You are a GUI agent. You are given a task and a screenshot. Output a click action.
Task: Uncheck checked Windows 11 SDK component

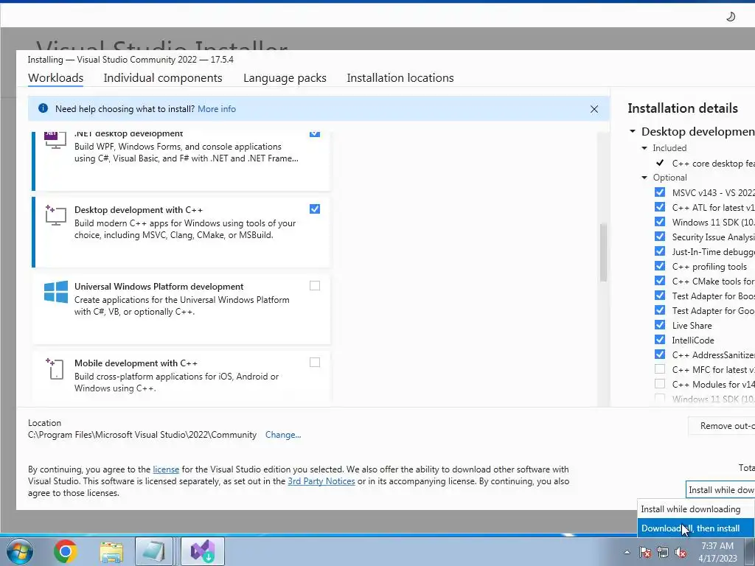660,222
